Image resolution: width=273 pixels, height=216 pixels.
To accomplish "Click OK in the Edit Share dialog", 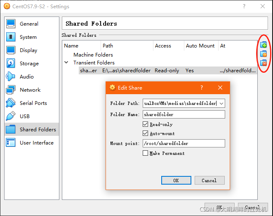I will click(x=176, y=180).
